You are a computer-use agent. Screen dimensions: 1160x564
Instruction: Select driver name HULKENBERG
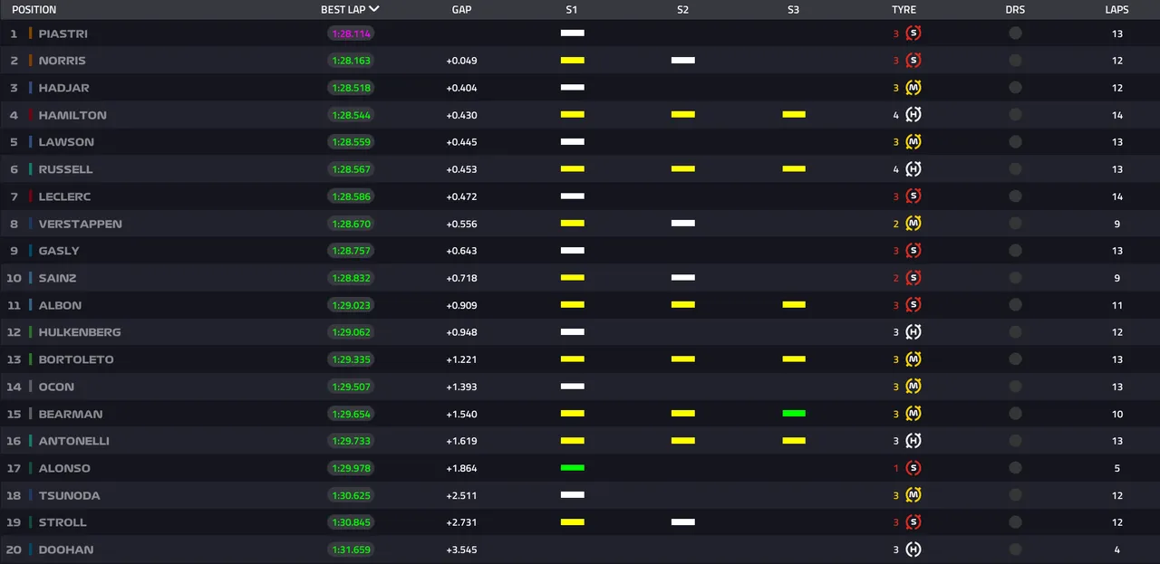(80, 332)
